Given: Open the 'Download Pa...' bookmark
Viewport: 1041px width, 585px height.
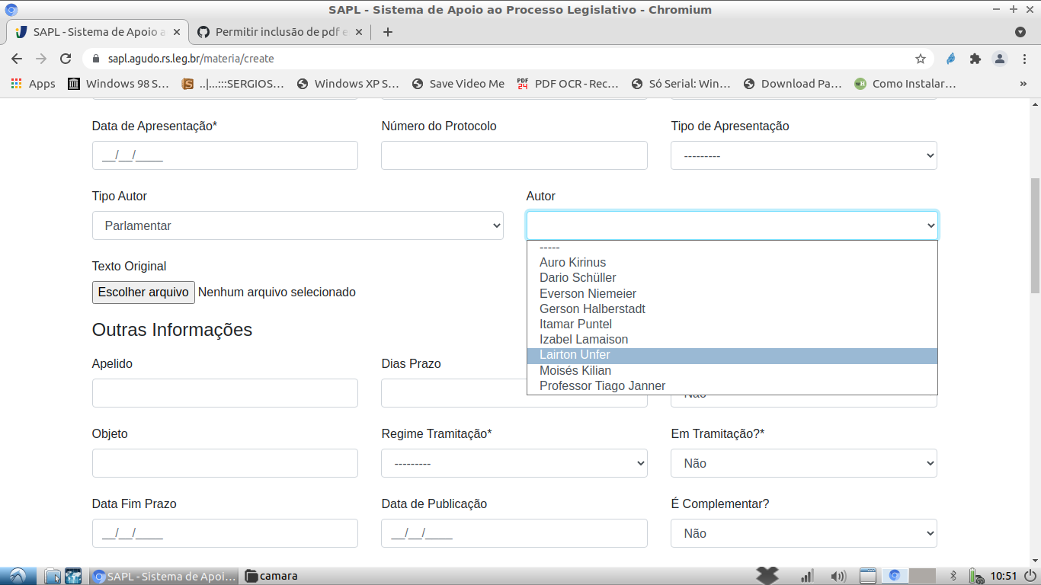Looking at the screenshot, I should click(792, 84).
